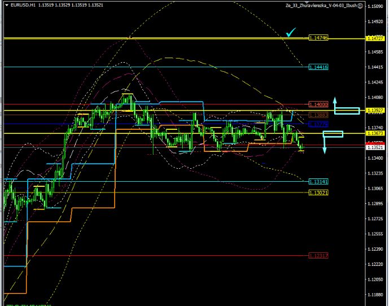Click the 1.14727 yellow price scale marker
The height and width of the screenshot is (306, 390).
[375, 38]
